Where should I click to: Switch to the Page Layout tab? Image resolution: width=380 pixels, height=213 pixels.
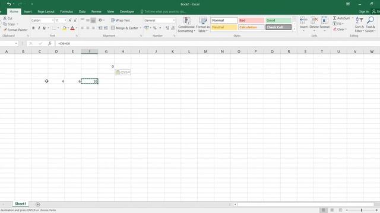click(46, 12)
